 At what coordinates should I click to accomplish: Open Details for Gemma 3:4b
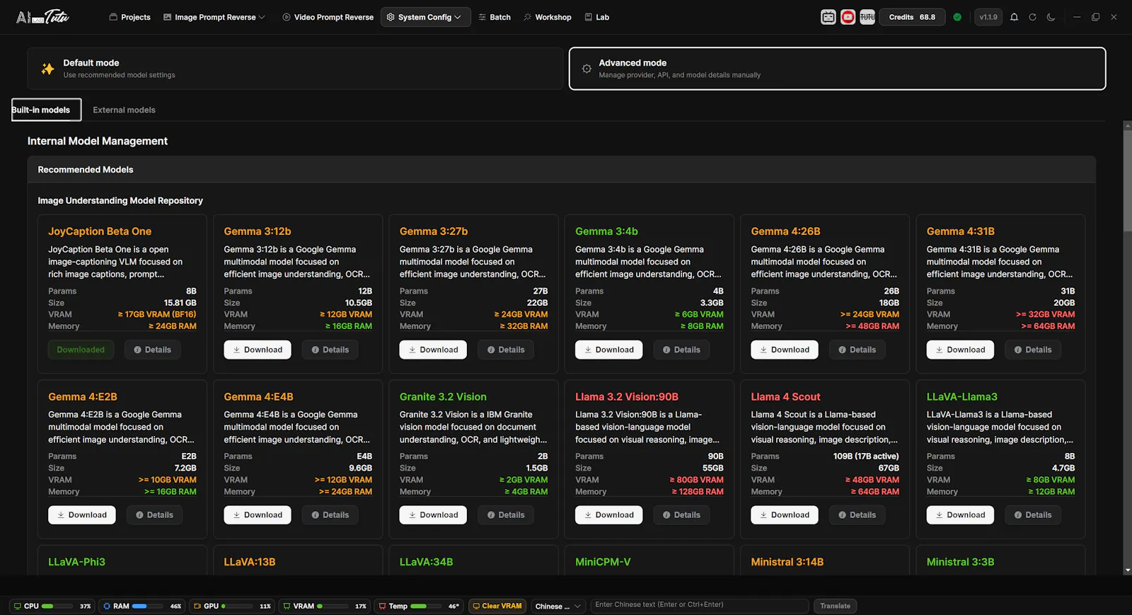pos(681,350)
